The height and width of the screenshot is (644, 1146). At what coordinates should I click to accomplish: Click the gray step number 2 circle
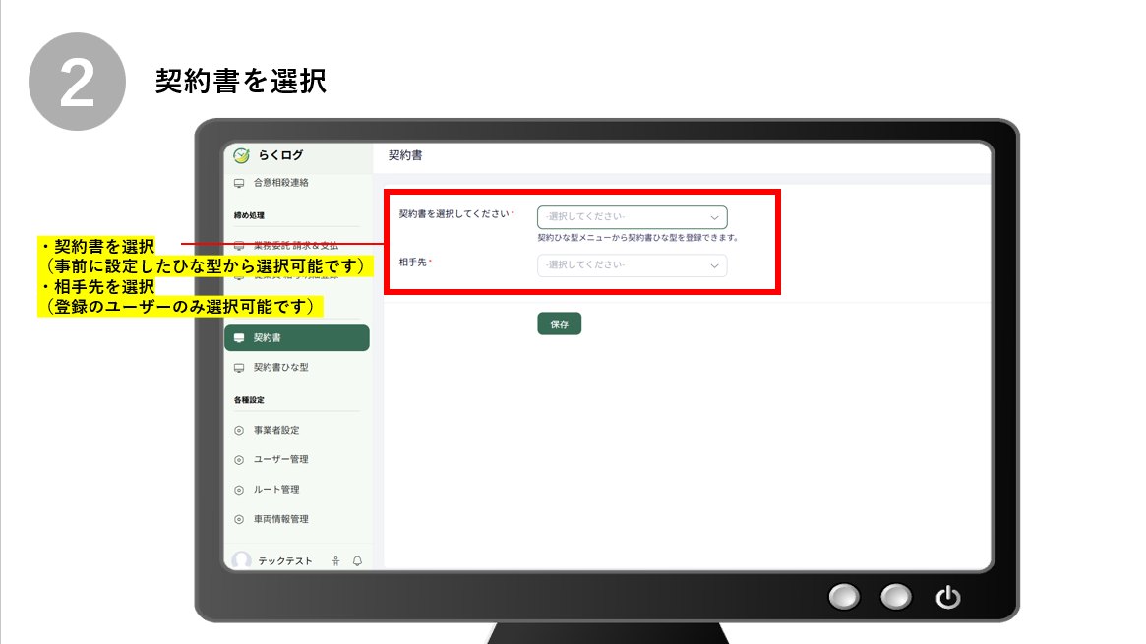pyautogui.click(x=78, y=82)
